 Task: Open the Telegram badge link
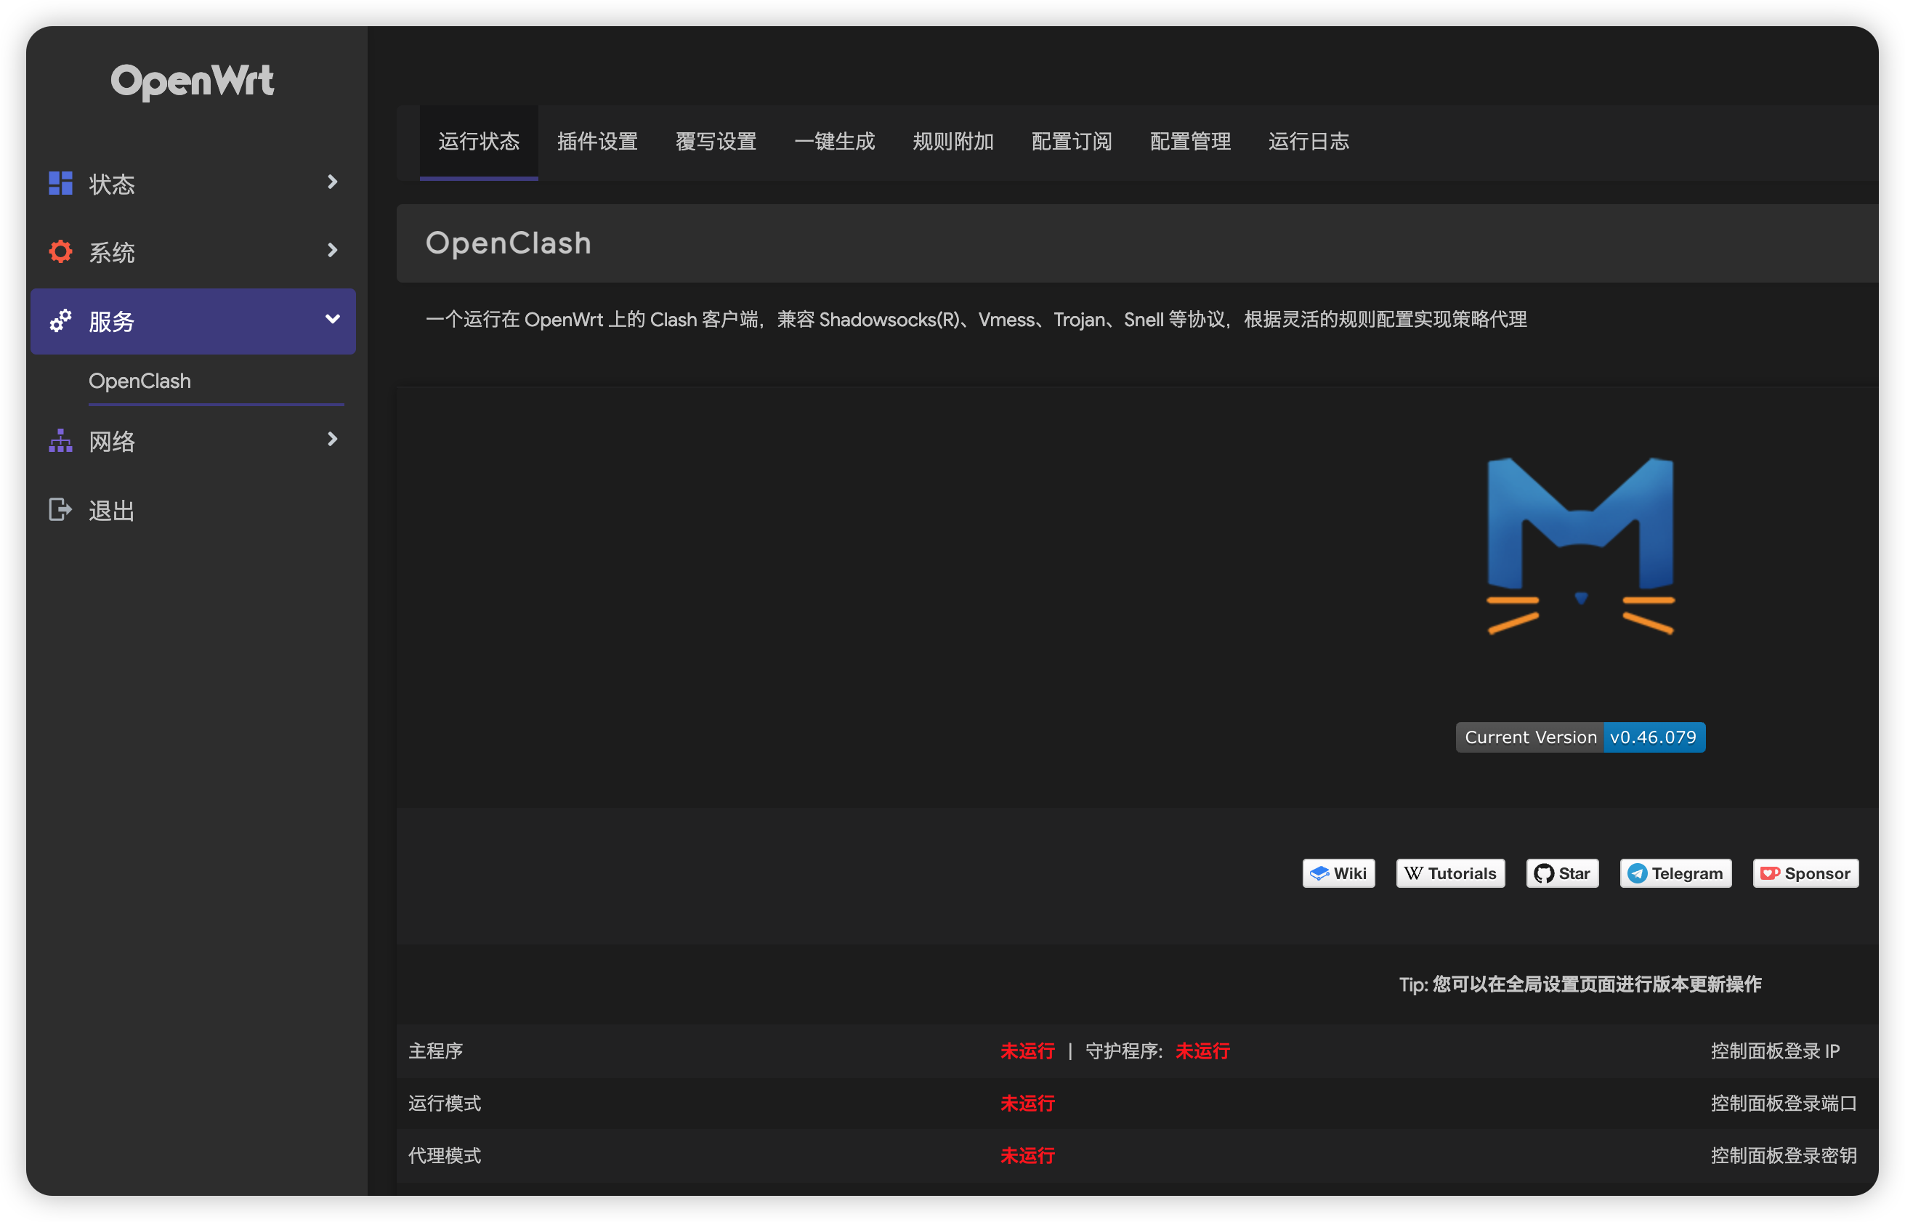(x=1675, y=874)
